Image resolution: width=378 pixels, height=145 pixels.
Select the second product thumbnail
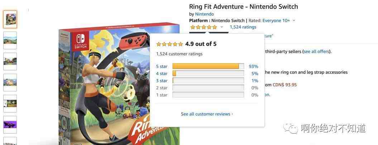click(10, 40)
